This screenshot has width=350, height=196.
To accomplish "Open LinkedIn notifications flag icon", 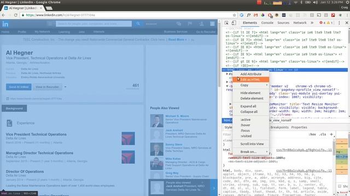I will point(190,23).
